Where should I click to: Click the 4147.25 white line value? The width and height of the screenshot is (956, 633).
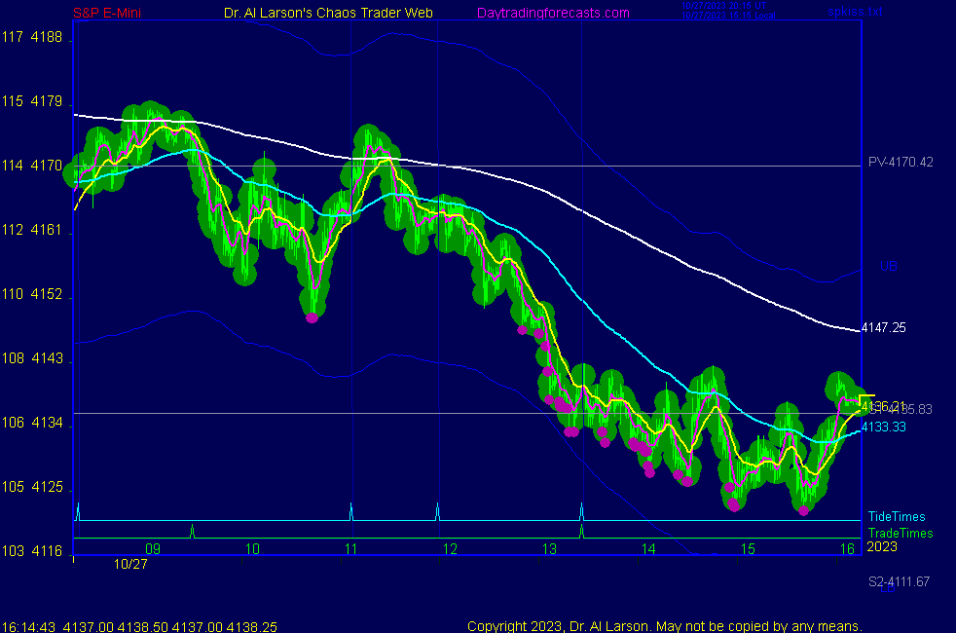pyautogui.click(x=883, y=328)
